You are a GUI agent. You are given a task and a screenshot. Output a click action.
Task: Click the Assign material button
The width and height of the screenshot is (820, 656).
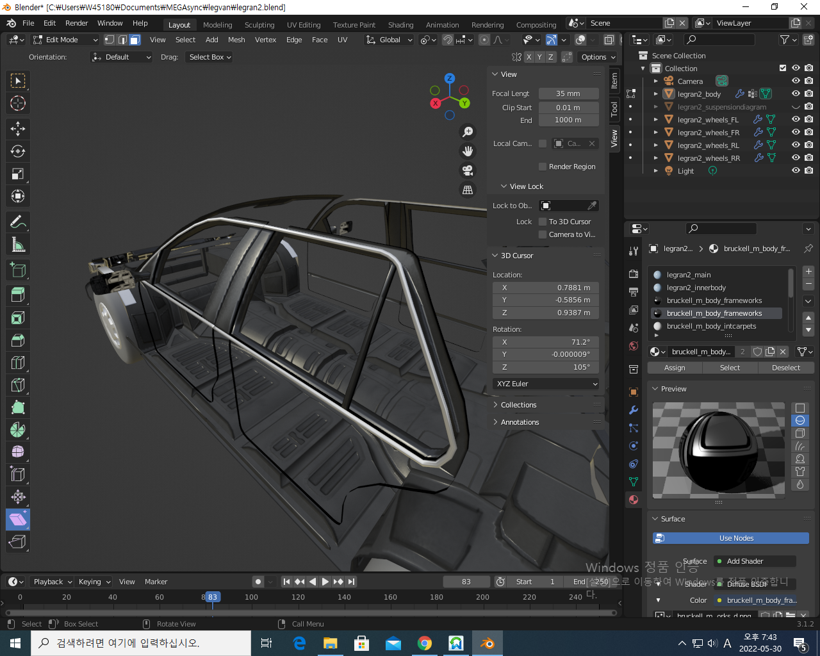(x=675, y=368)
